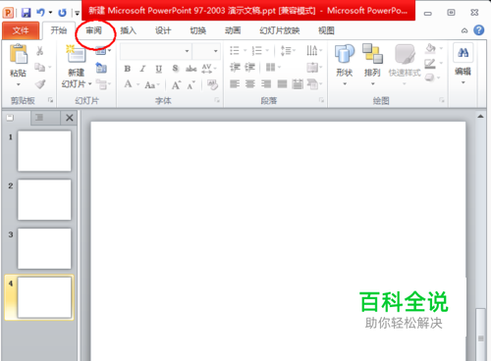Click Decrease List Level icon
This screenshot has width=491, height=361.
(x=235, y=68)
